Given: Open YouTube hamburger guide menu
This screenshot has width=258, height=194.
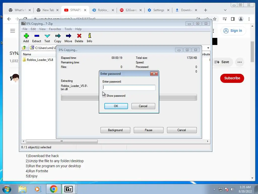Looking at the screenshot, I should [x=13, y=31].
